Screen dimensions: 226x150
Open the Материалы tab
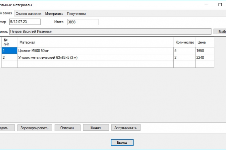[x=54, y=14]
